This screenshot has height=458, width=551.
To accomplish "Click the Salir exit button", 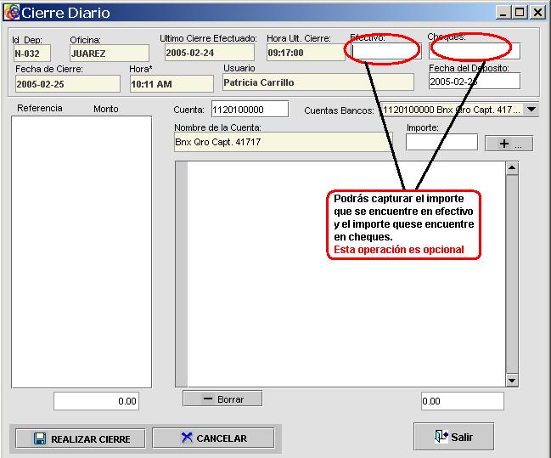I will [x=453, y=437].
